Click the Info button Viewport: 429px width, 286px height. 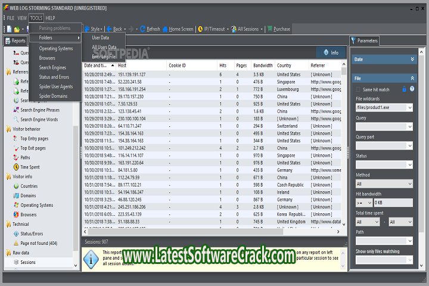point(331,52)
